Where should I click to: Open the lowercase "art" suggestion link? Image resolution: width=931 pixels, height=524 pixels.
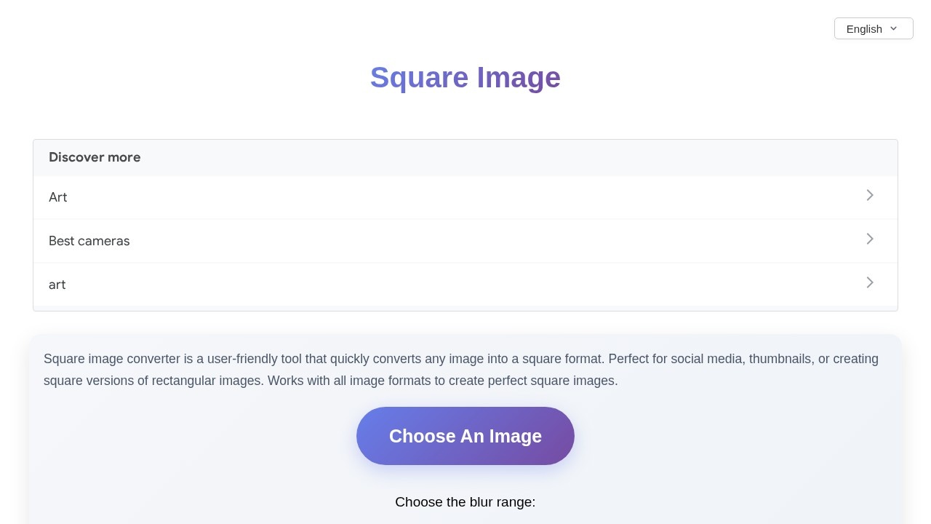[x=57, y=285]
